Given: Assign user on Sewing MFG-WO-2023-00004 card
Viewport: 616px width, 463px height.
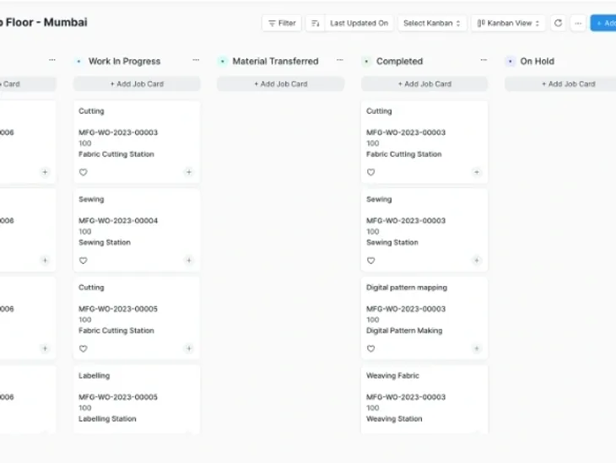Looking at the screenshot, I should (x=189, y=261).
